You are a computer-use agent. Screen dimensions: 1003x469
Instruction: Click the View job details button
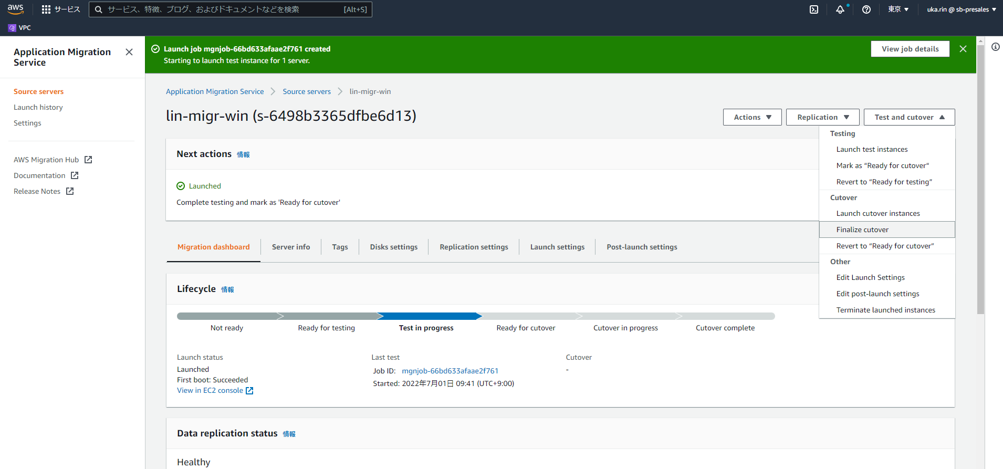(910, 49)
